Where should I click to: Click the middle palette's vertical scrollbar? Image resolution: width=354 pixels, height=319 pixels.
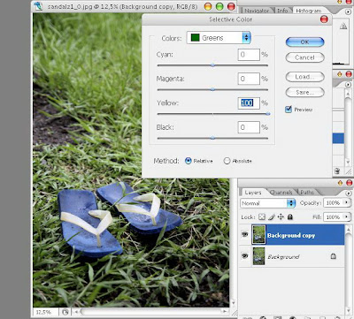348,127
